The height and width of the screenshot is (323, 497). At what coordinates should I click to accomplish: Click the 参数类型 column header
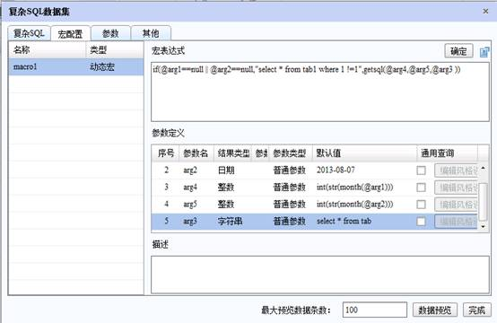(290, 153)
